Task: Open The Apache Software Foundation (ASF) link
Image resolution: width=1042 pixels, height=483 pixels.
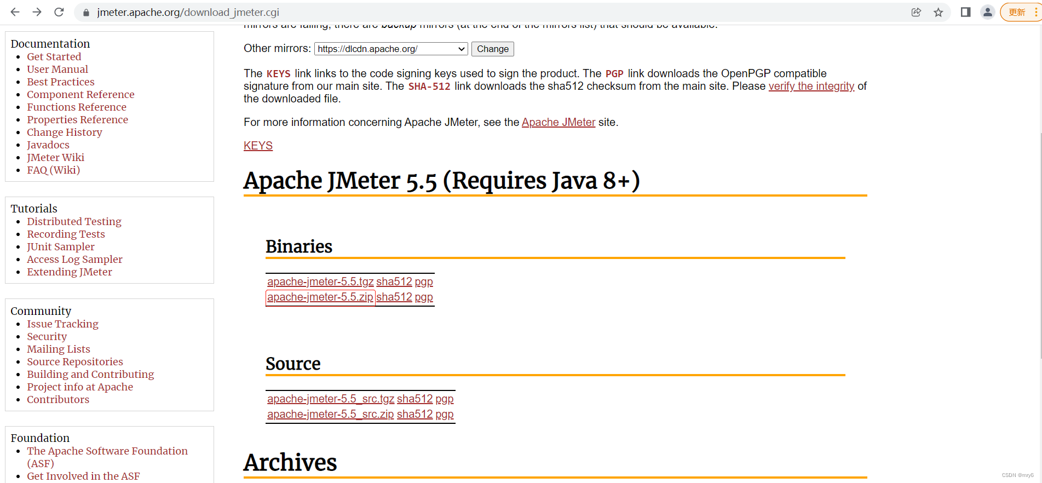Action: pos(107,457)
